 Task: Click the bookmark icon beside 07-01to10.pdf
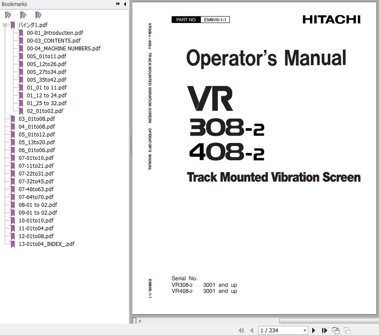point(13,158)
